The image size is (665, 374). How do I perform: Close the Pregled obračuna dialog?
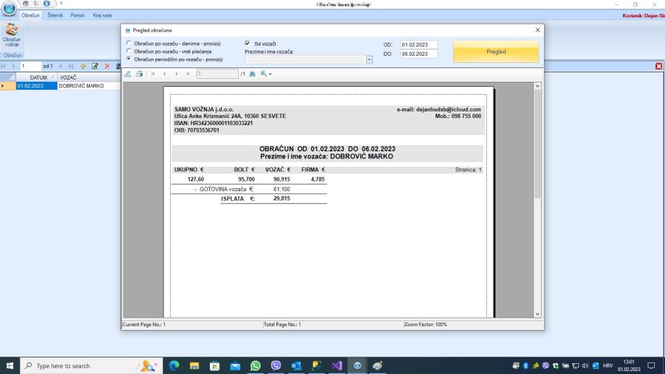[x=538, y=30]
